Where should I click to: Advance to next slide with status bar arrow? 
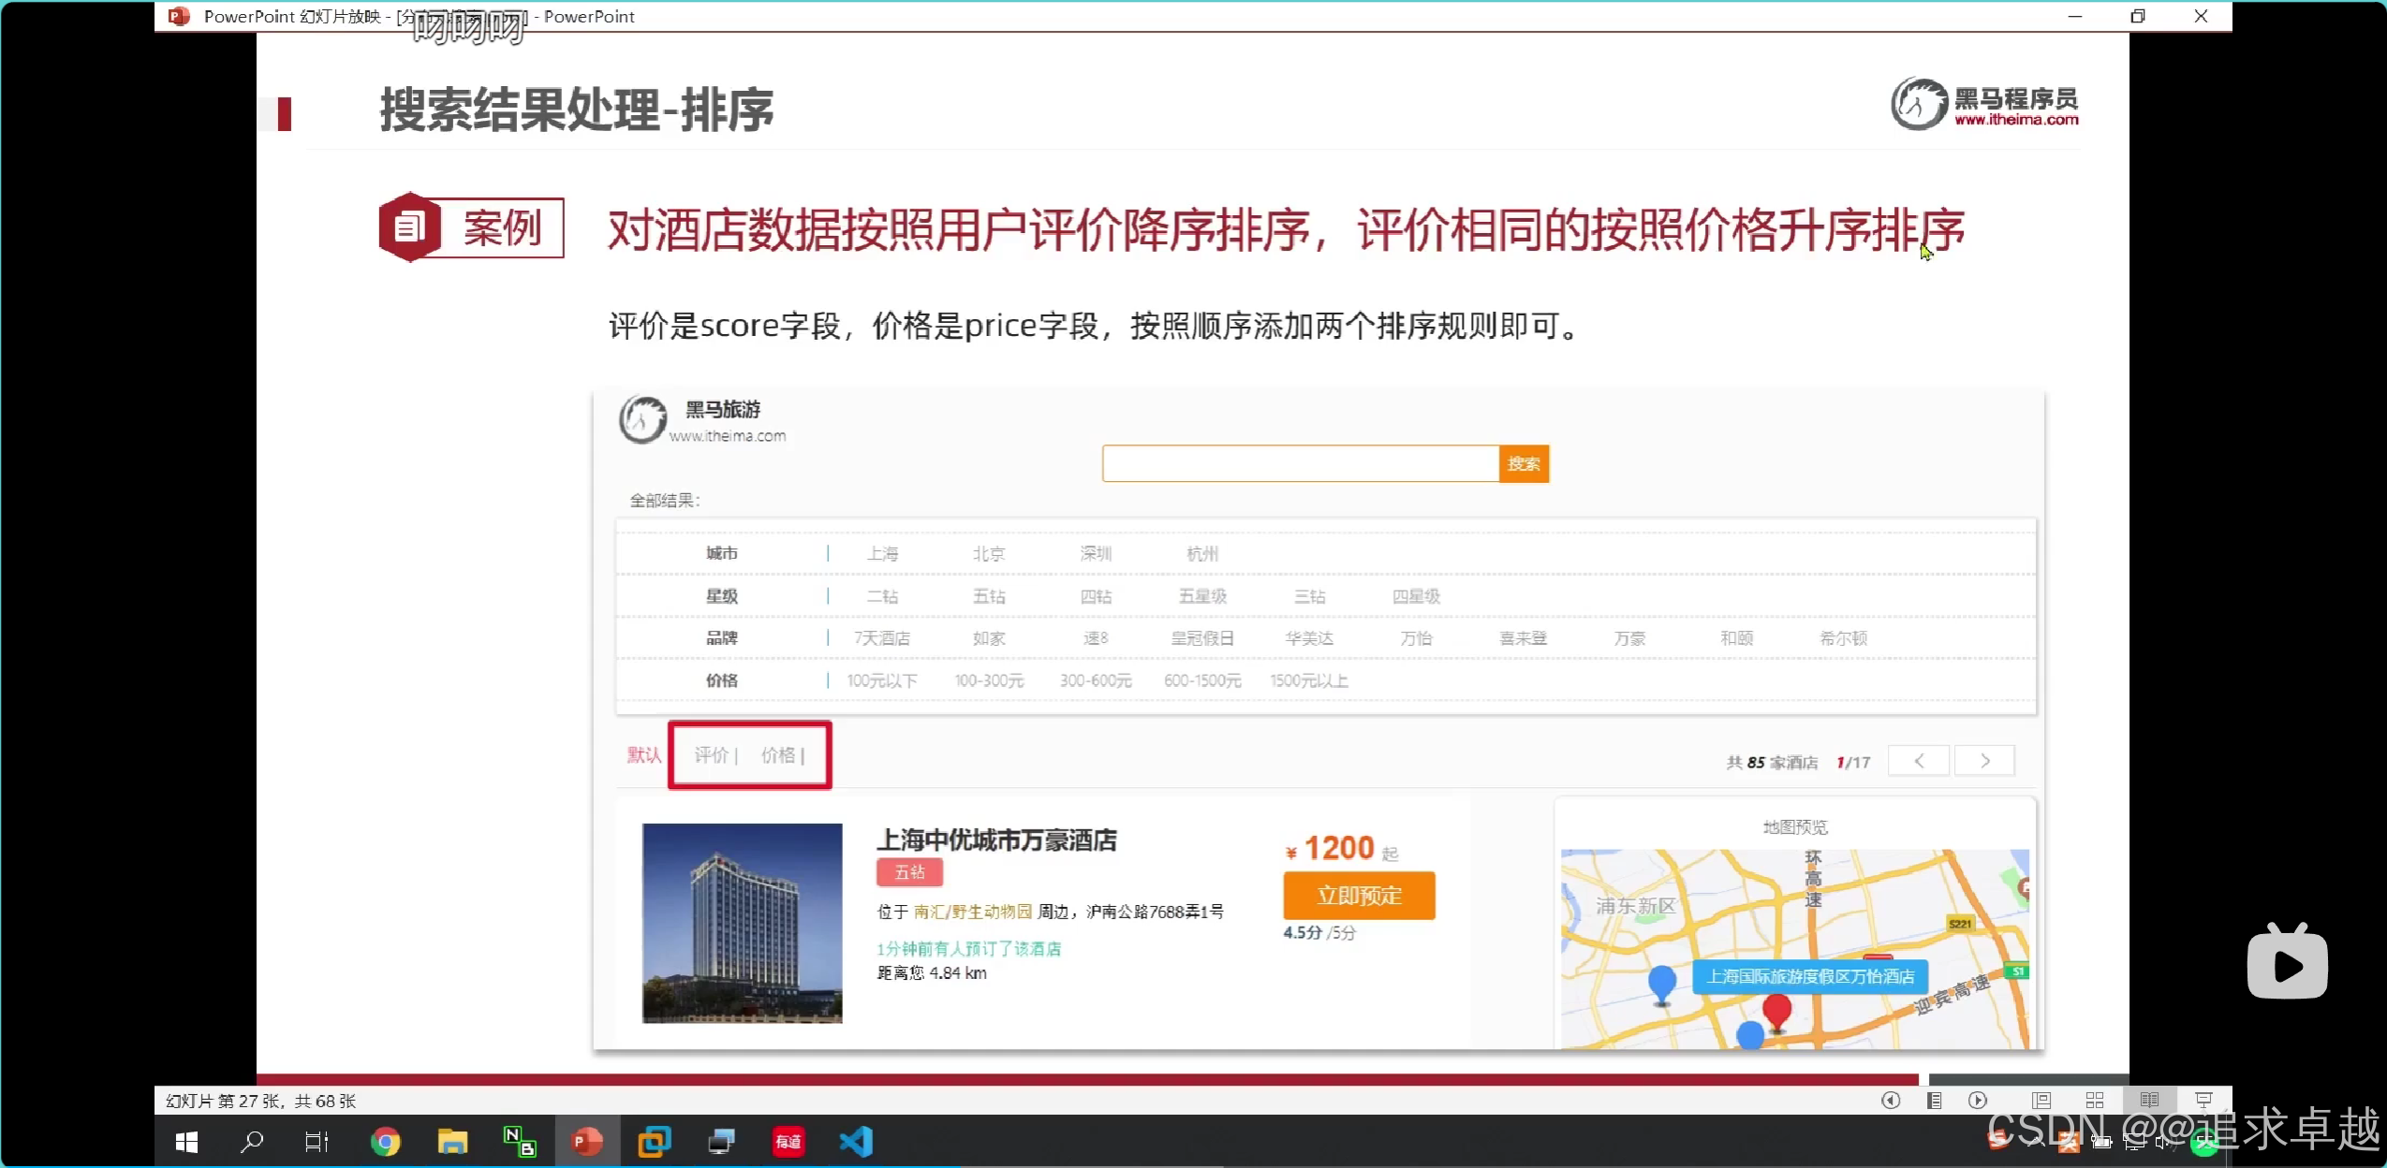1978,1101
